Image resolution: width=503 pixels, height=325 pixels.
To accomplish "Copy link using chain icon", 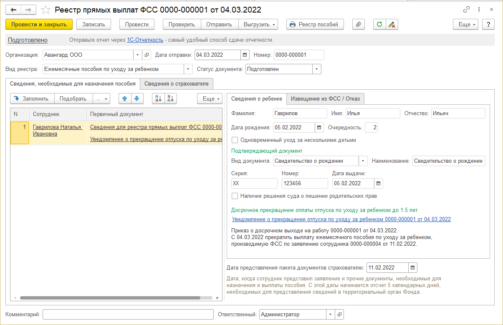I will [x=466, y=10].
